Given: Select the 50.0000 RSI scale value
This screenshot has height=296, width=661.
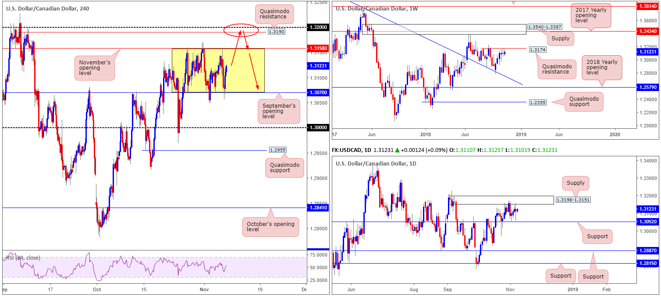Looking at the screenshot, I should pyautogui.click(x=319, y=267).
